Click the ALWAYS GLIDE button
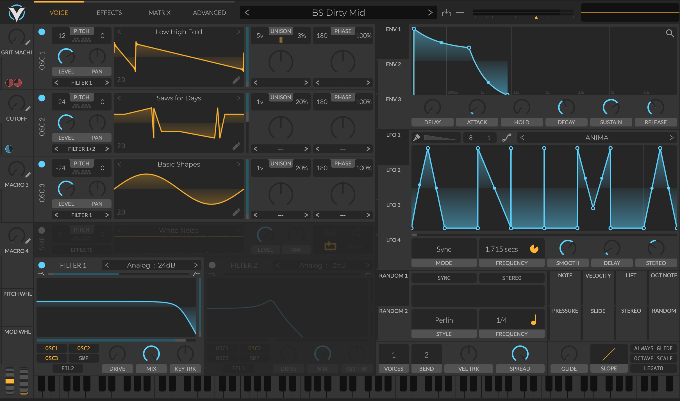 (x=653, y=348)
